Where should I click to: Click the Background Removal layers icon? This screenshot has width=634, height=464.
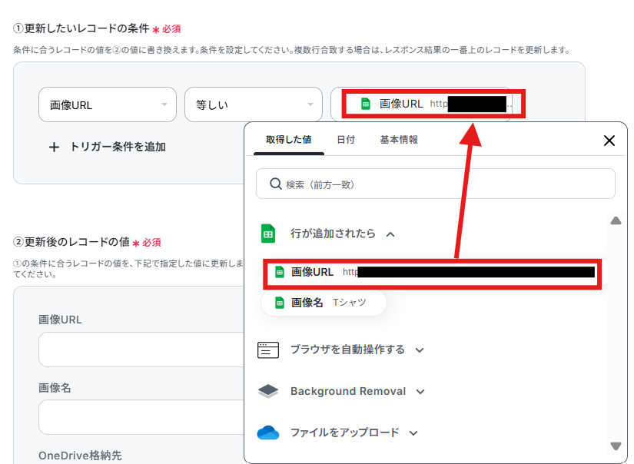point(268,391)
